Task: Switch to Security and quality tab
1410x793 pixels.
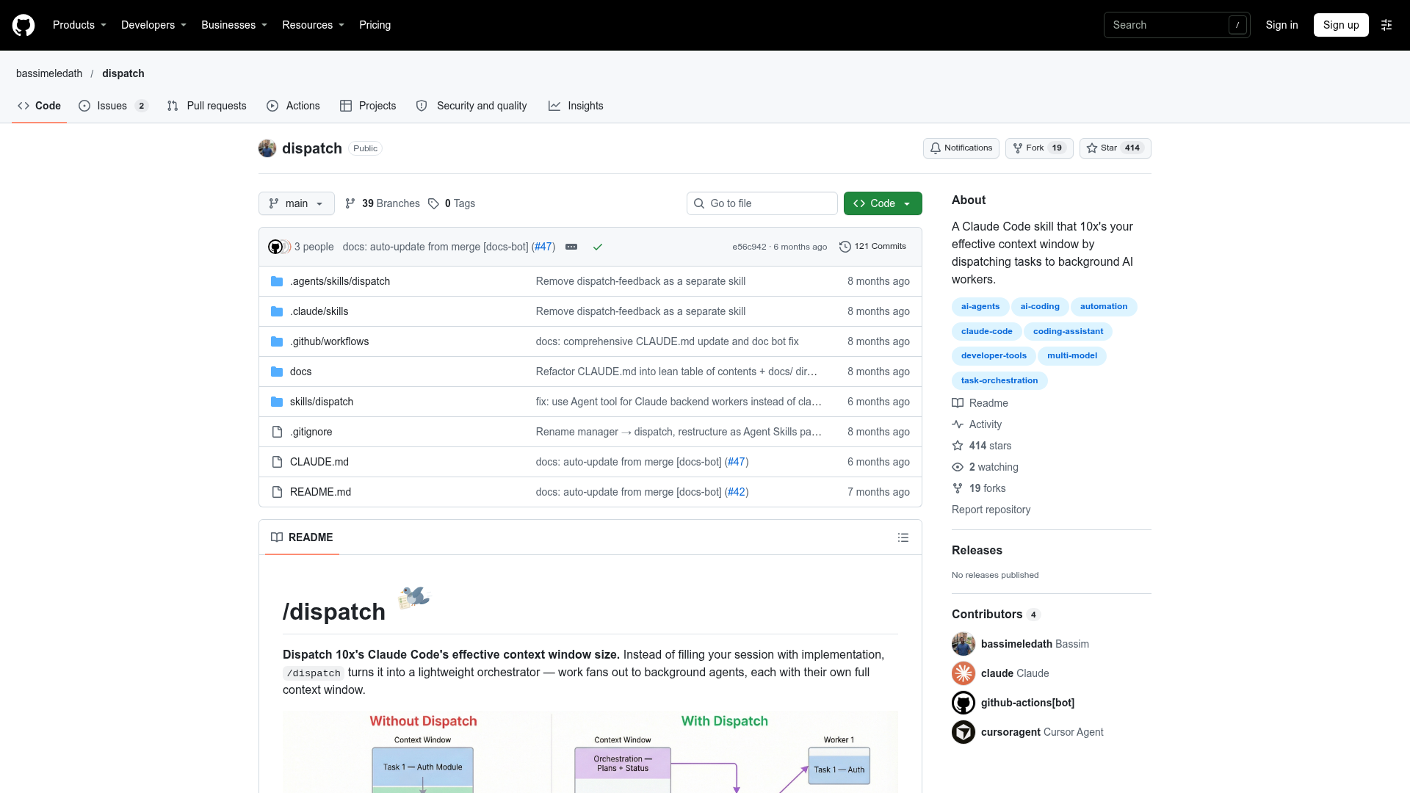Action: (471, 106)
